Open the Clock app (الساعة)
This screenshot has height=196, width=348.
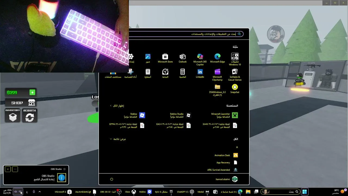pos(165,73)
